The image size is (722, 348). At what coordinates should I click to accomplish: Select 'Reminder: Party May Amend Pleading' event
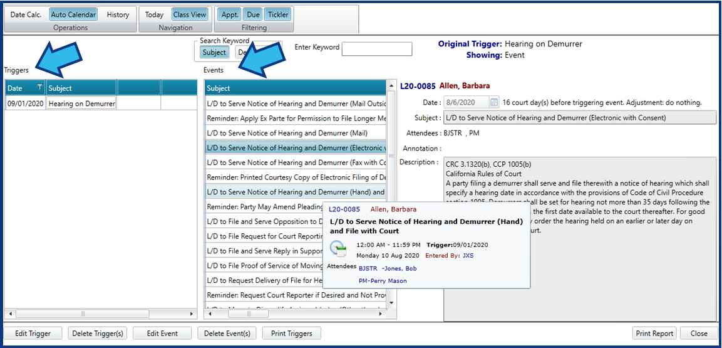[264, 206]
